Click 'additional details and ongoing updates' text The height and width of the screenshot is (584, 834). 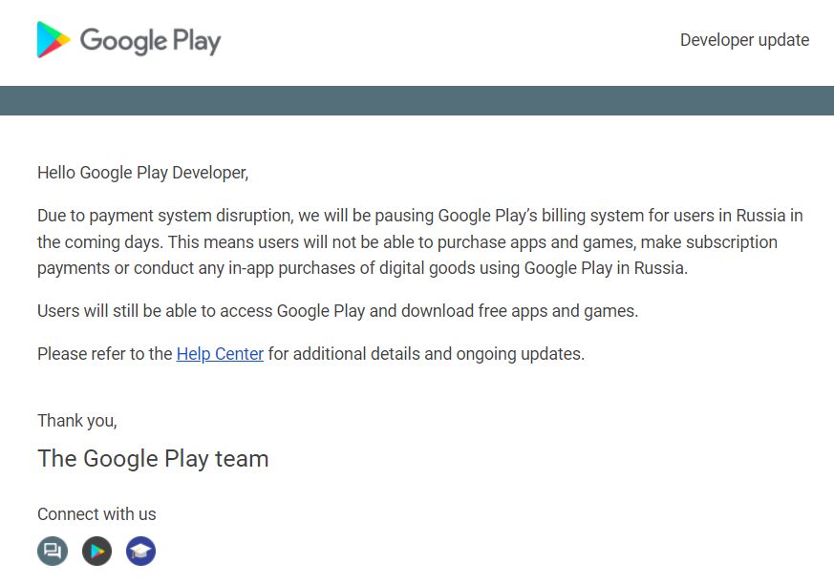426,354
